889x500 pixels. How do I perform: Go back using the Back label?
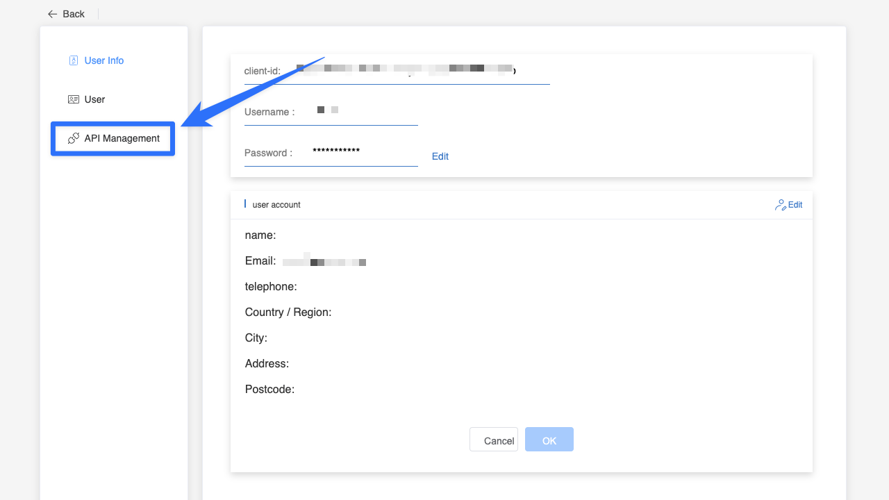74,14
